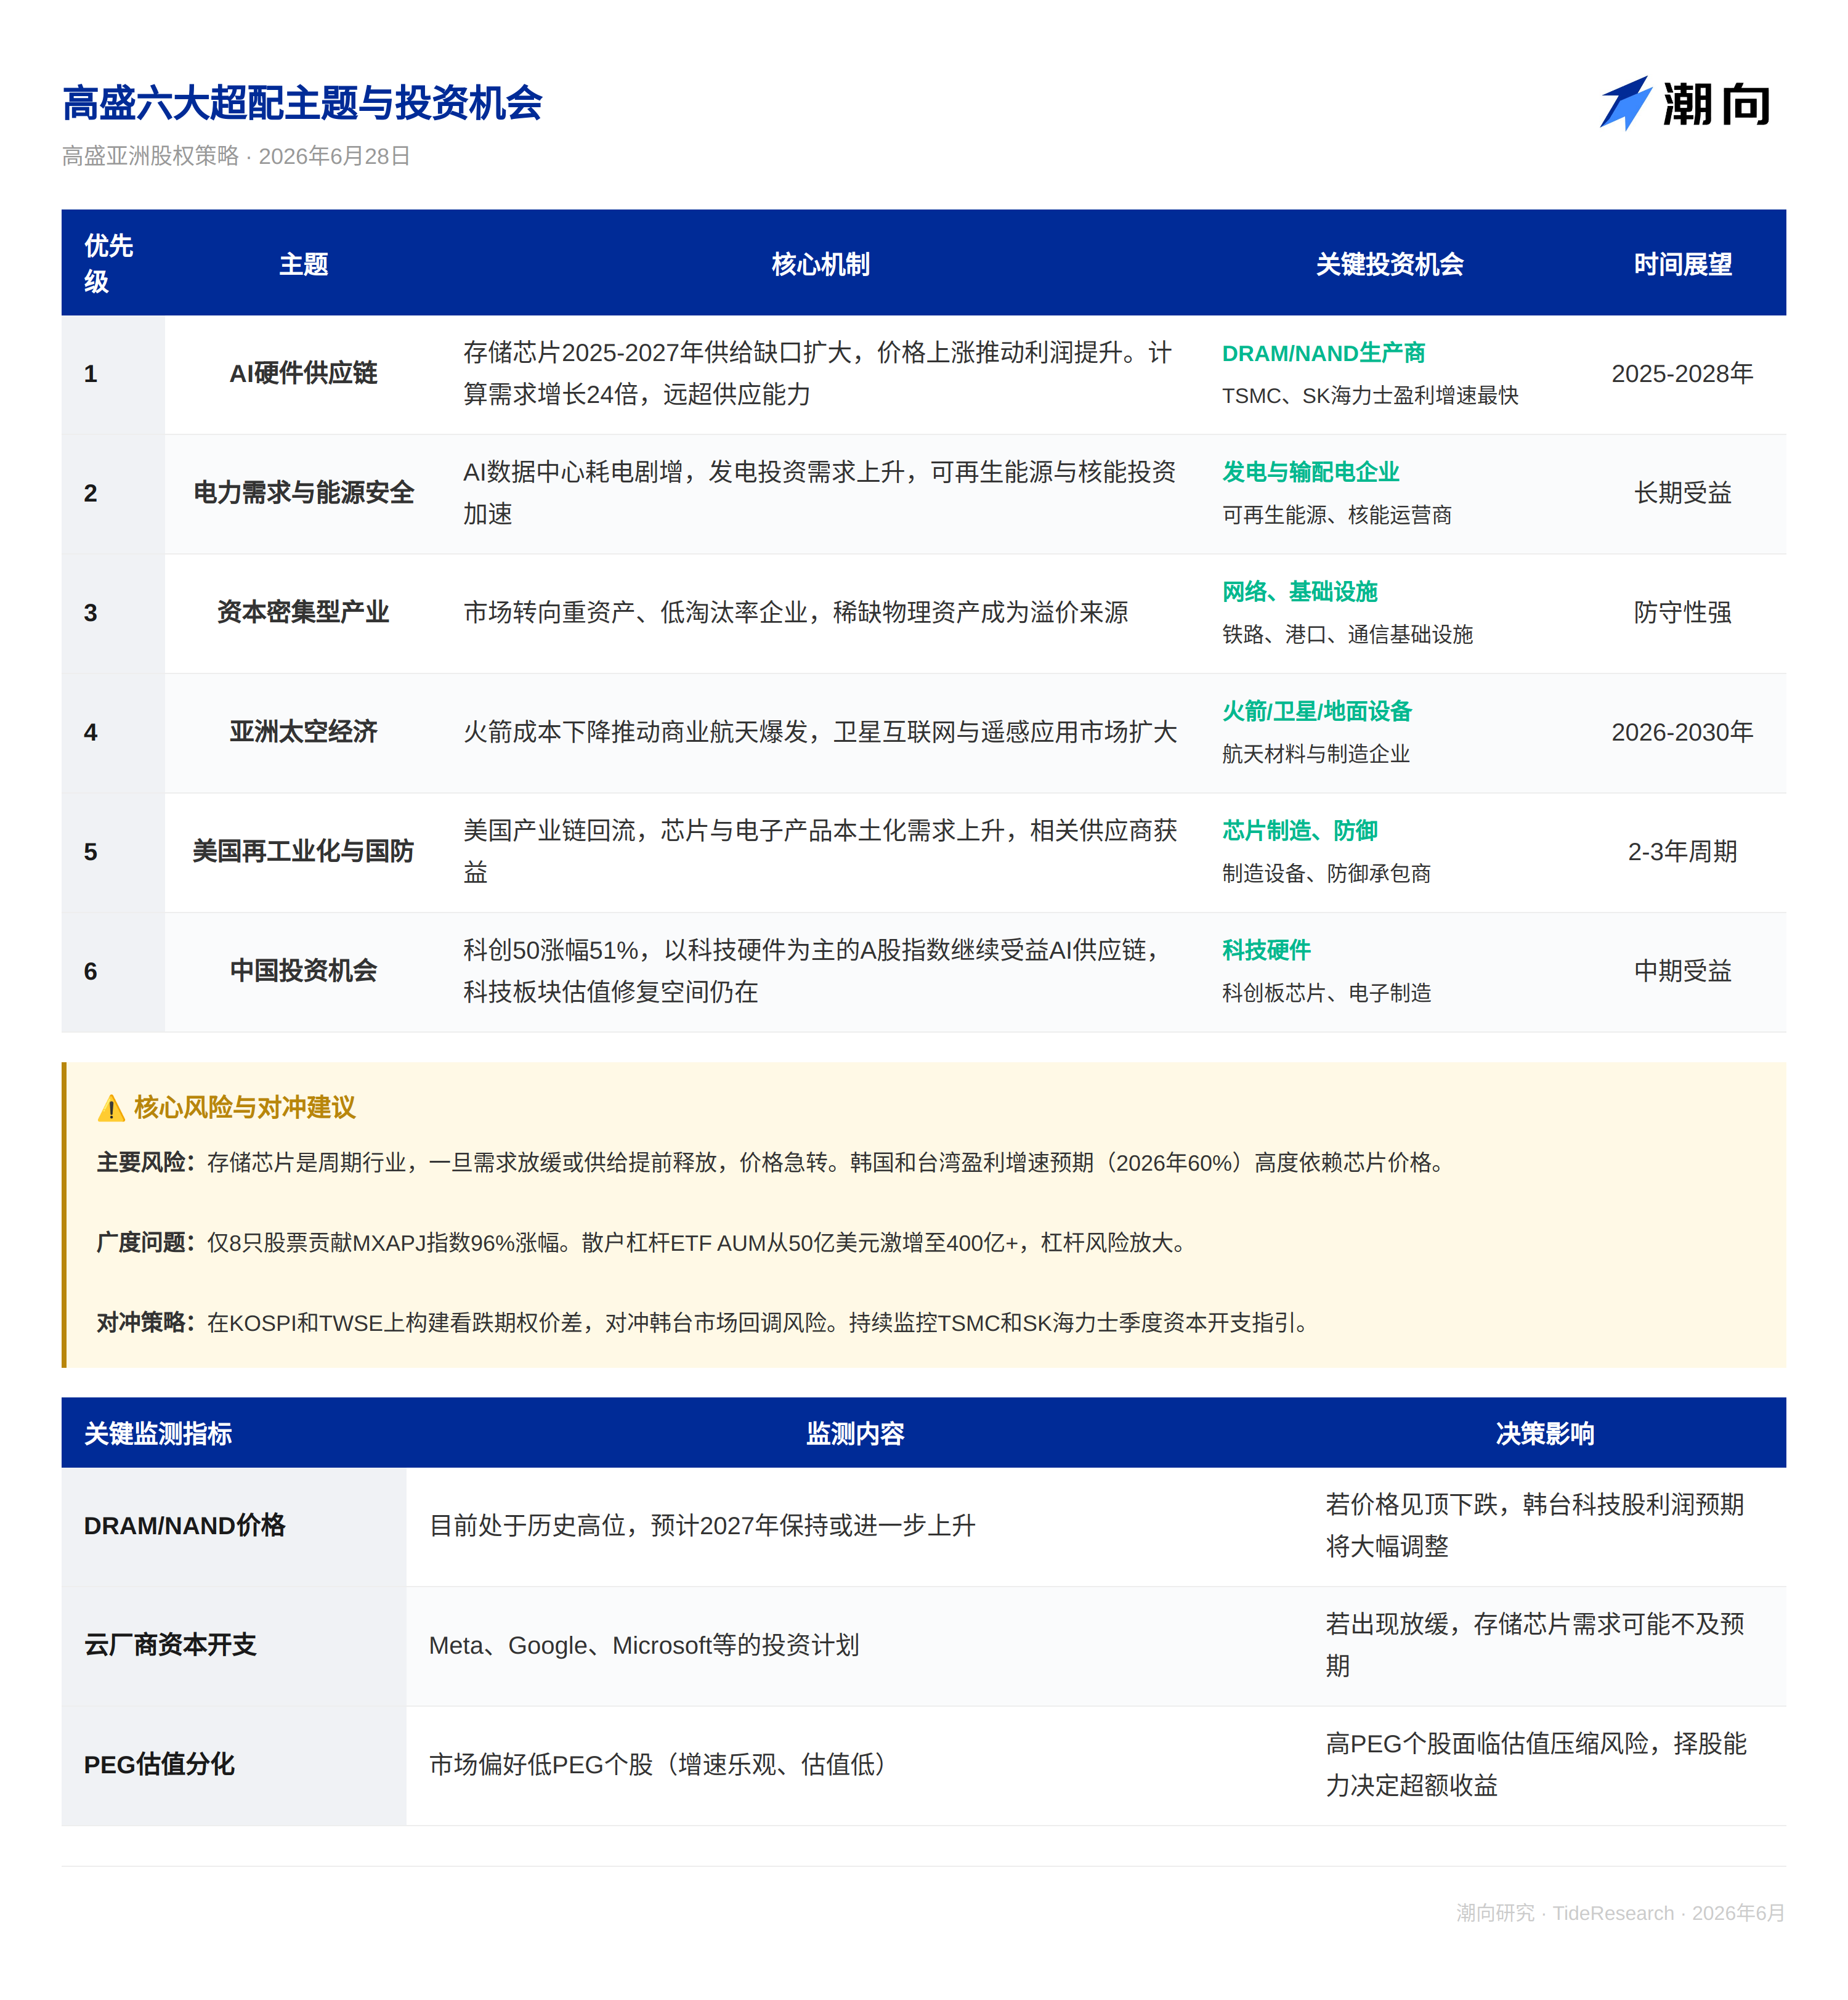
Task: Click text TSMC、SK海力士盈利增速最快
Action: 1370,396
